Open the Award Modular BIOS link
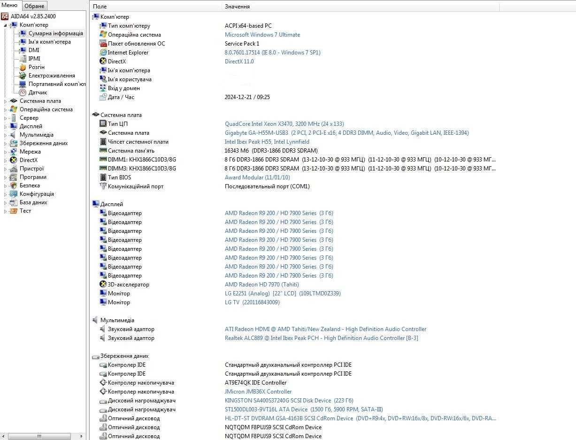The height and width of the screenshot is (440, 576). (x=257, y=178)
